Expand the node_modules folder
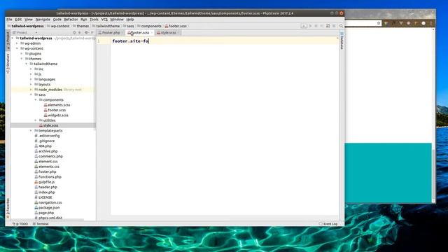The image size is (448, 252). tap(31, 90)
